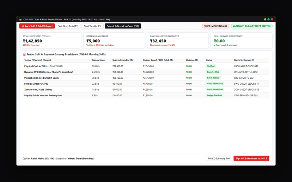This screenshot has height=182, width=292.
Task: Click settlement ID UPI-AUTO-SETTLE-8892
Action: [x=246, y=72]
